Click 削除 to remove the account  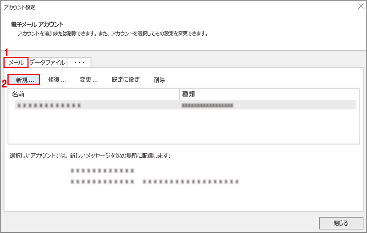[x=159, y=80]
